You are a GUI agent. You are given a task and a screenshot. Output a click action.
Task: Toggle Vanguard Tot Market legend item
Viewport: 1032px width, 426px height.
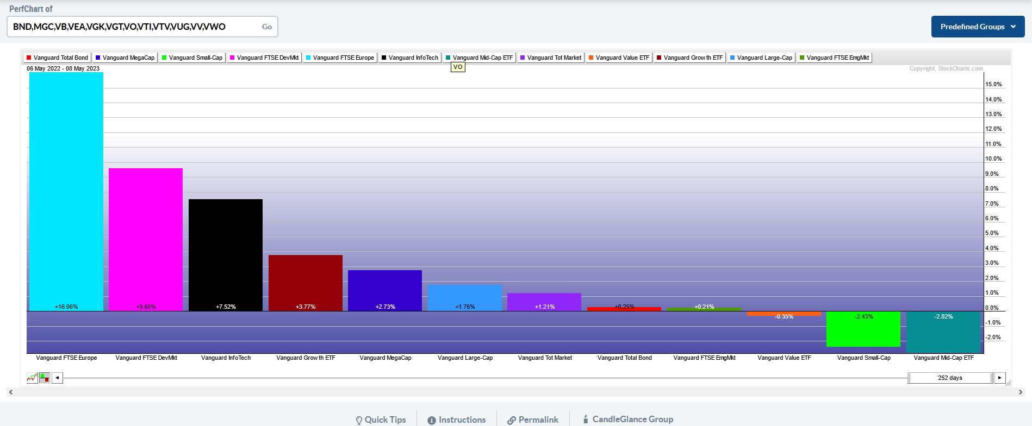pos(551,58)
